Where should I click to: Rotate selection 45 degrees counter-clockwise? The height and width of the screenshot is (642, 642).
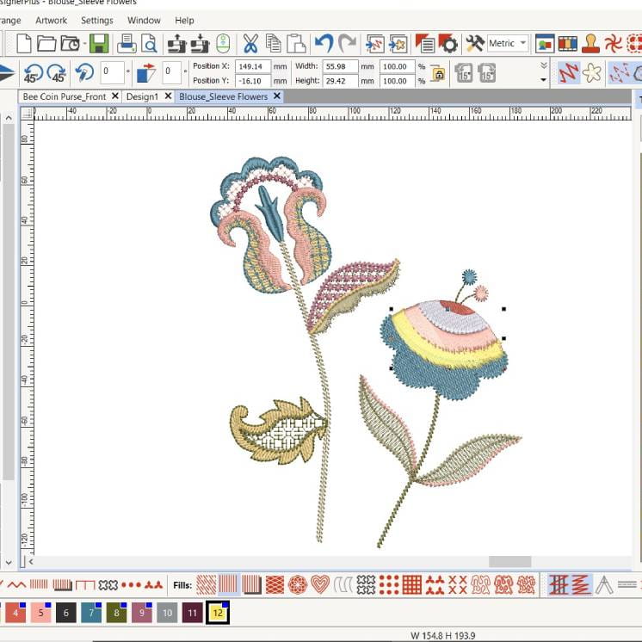pos(34,73)
